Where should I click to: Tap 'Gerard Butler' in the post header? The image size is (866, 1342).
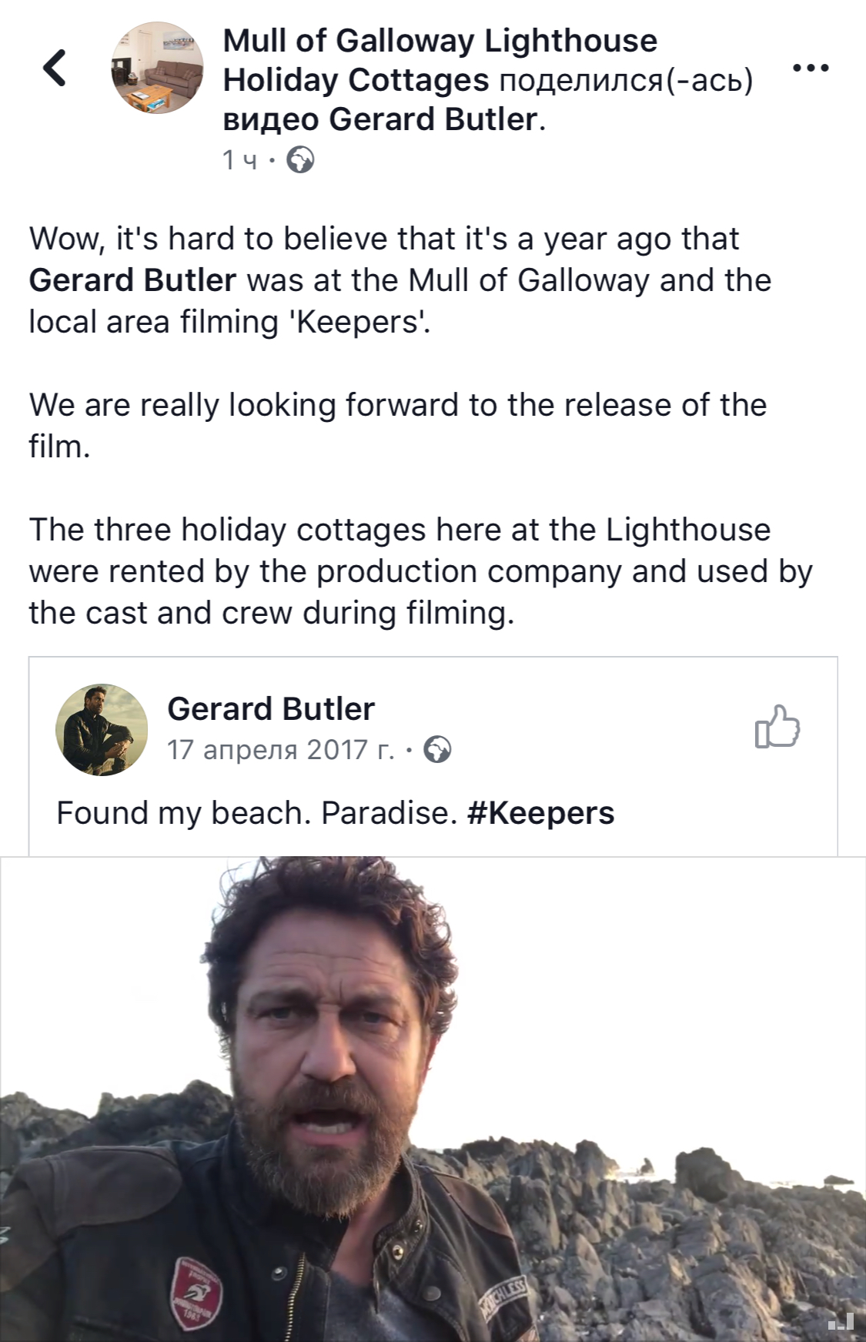click(x=433, y=120)
